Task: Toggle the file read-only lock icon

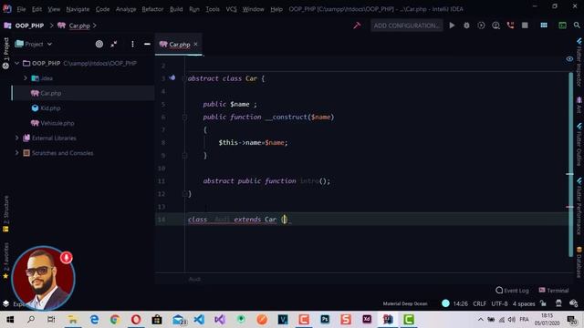Action: click(544, 303)
